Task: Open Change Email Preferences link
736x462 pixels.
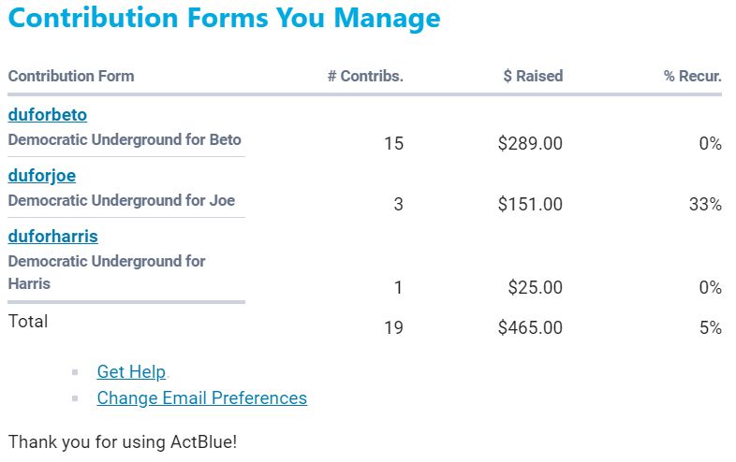Action: (x=201, y=397)
